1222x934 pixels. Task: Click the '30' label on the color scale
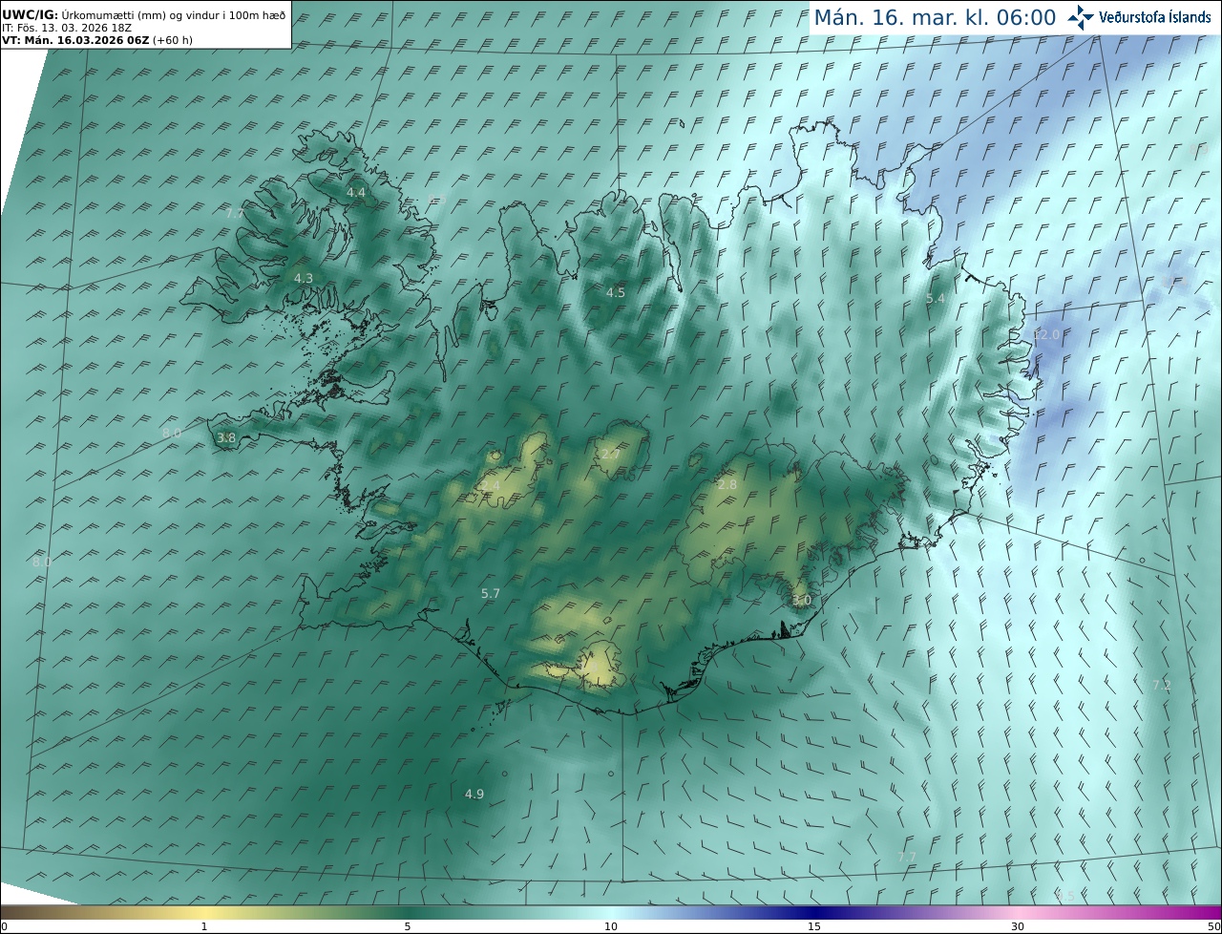point(1018,926)
